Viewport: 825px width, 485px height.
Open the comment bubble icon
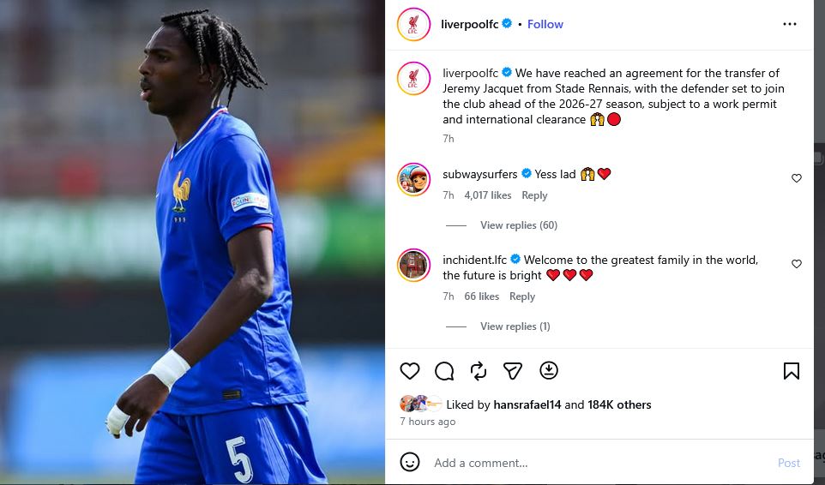point(444,371)
